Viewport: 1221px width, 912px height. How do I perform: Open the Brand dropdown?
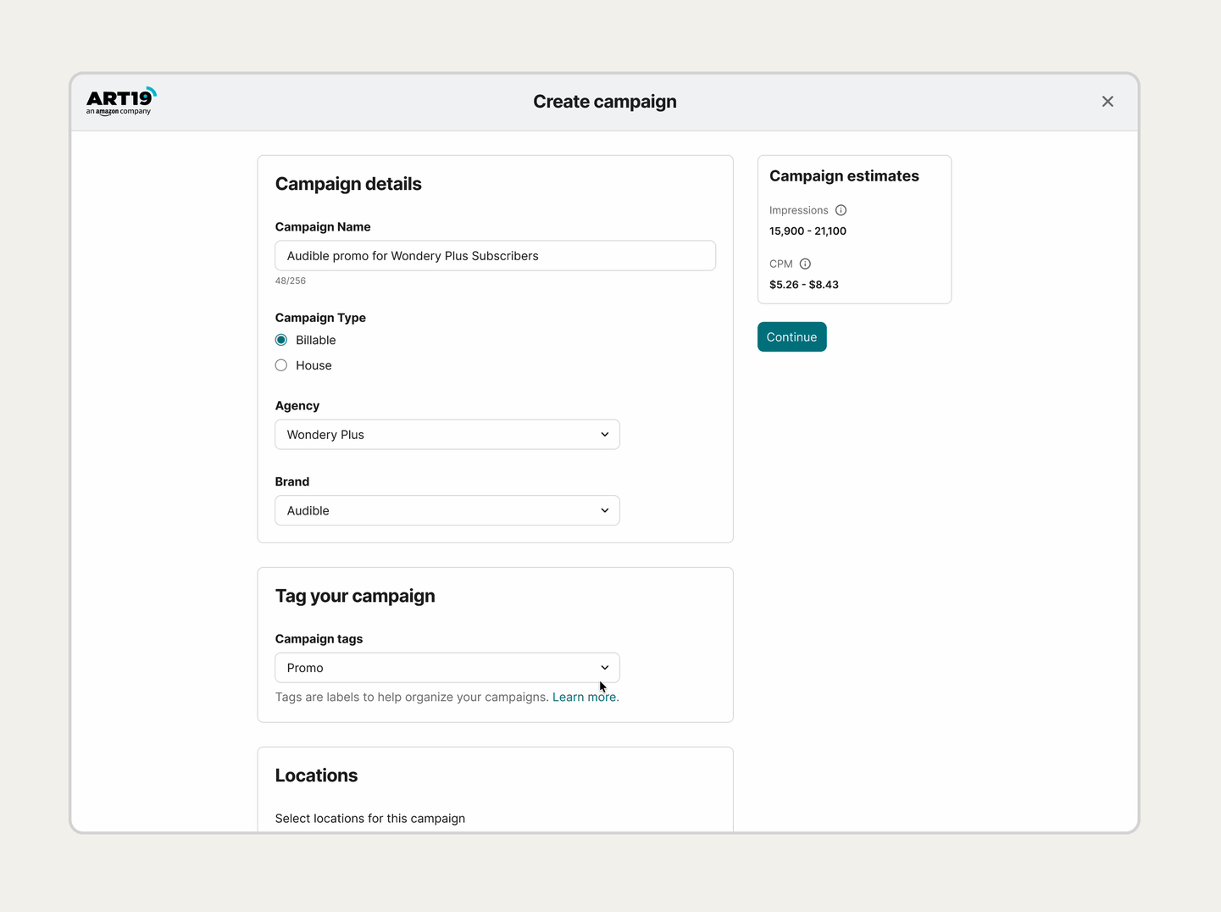(447, 510)
